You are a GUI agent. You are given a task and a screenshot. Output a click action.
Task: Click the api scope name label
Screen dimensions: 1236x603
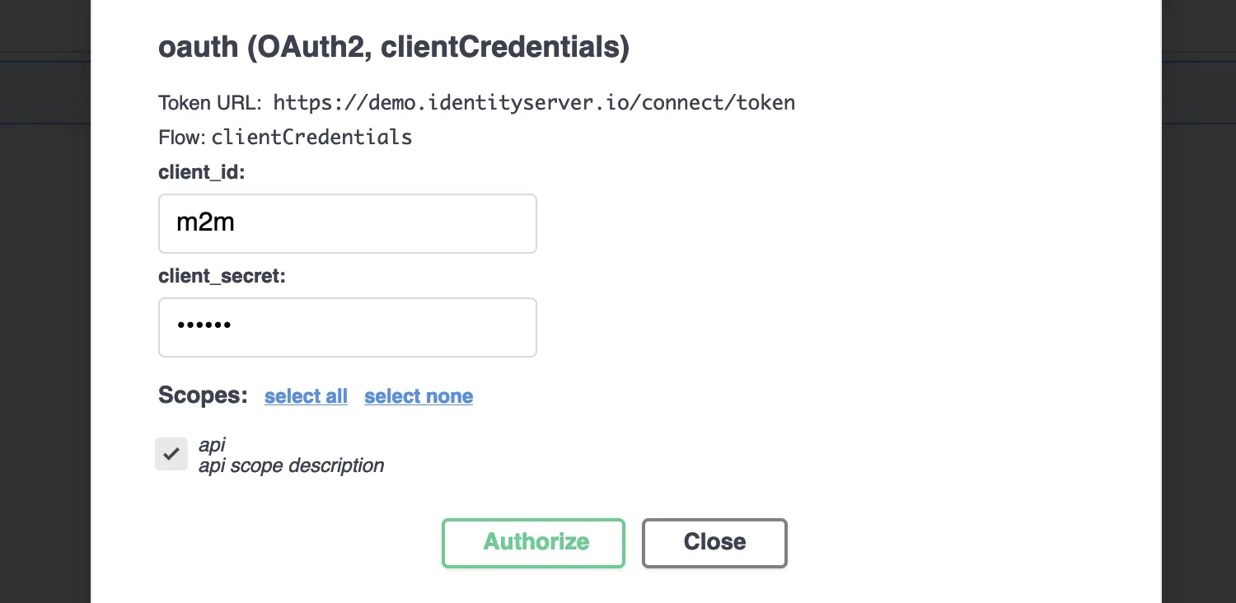point(212,445)
